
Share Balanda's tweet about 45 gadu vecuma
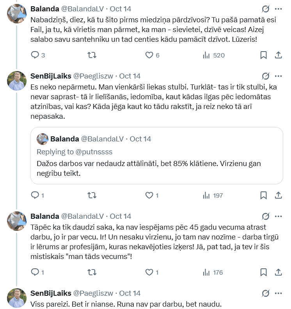(279, 272)
